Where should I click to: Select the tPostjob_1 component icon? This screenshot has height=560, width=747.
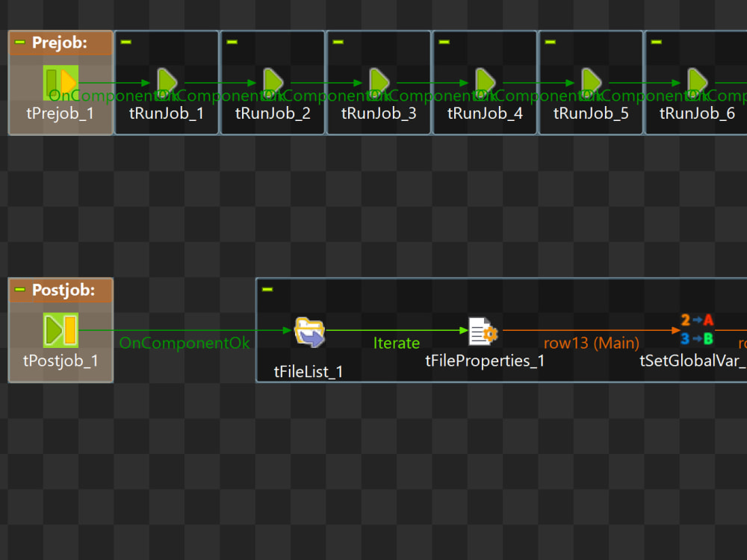click(x=61, y=330)
